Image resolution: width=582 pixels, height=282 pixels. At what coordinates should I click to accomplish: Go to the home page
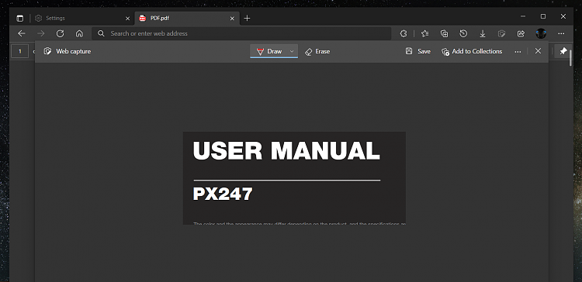click(x=79, y=34)
